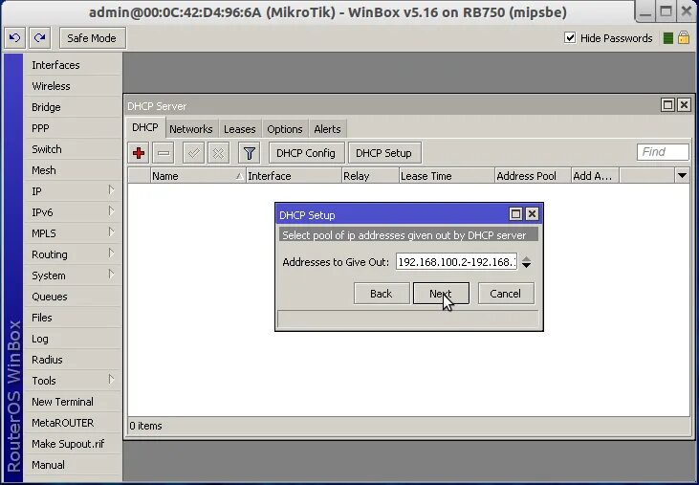Click the Next button in DHCP Setup
The height and width of the screenshot is (485, 699).
(x=441, y=294)
